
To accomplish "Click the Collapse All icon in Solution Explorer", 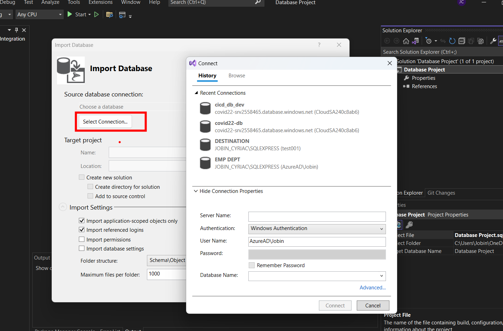I will pos(462,41).
